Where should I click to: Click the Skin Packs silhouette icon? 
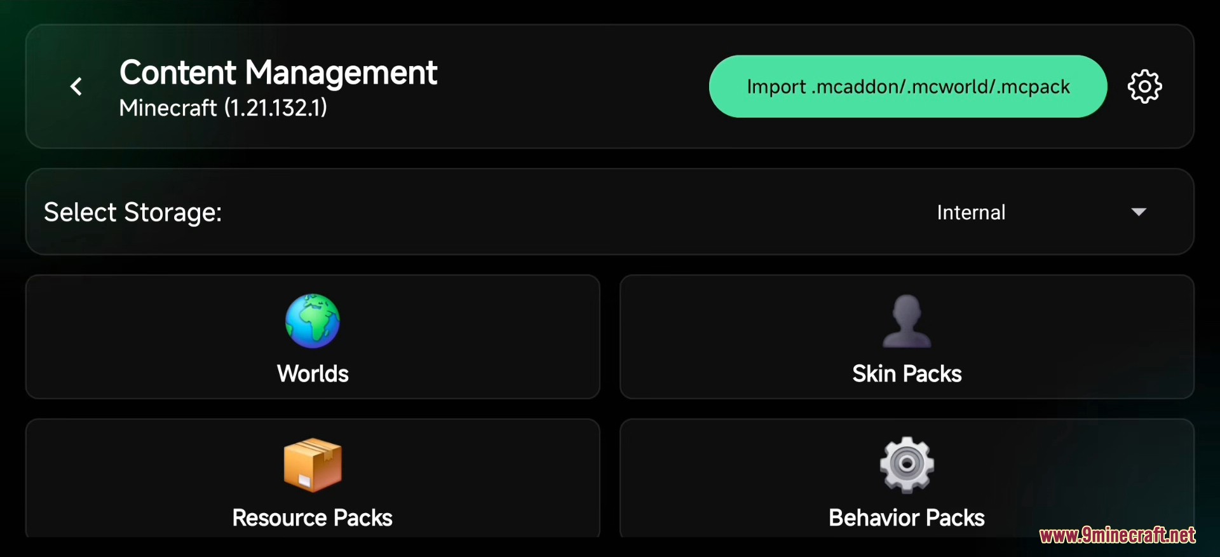pyautogui.click(x=907, y=321)
